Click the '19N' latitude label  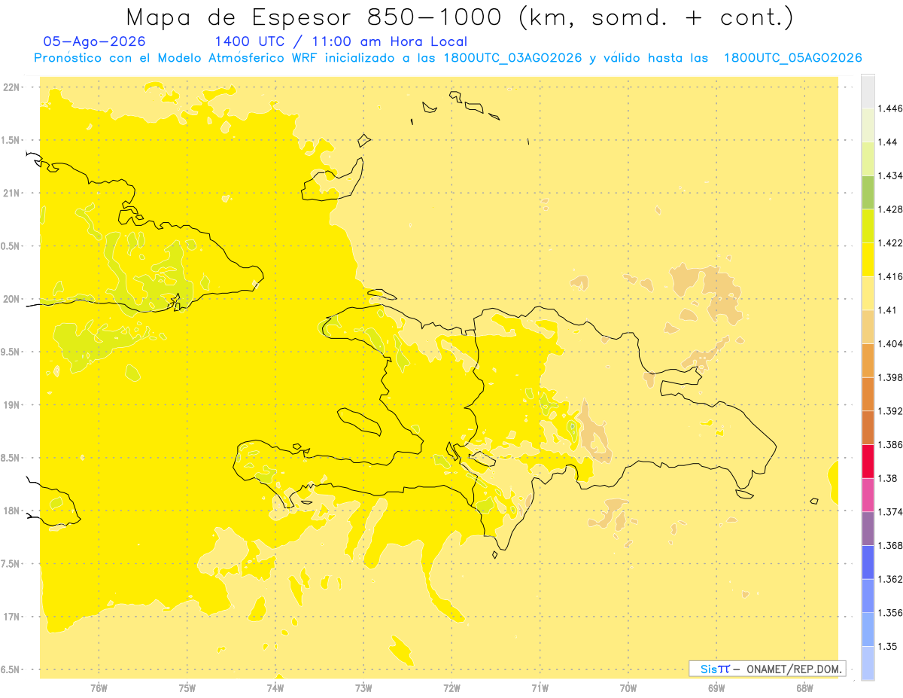pyautogui.click(x=12, y=405)
